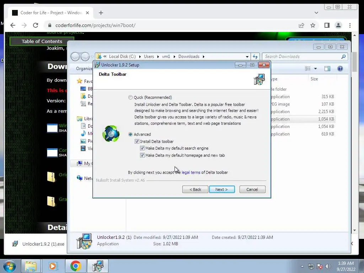
Task: Open Windows Explorer from the taskbar
Action: click(31, 266)
